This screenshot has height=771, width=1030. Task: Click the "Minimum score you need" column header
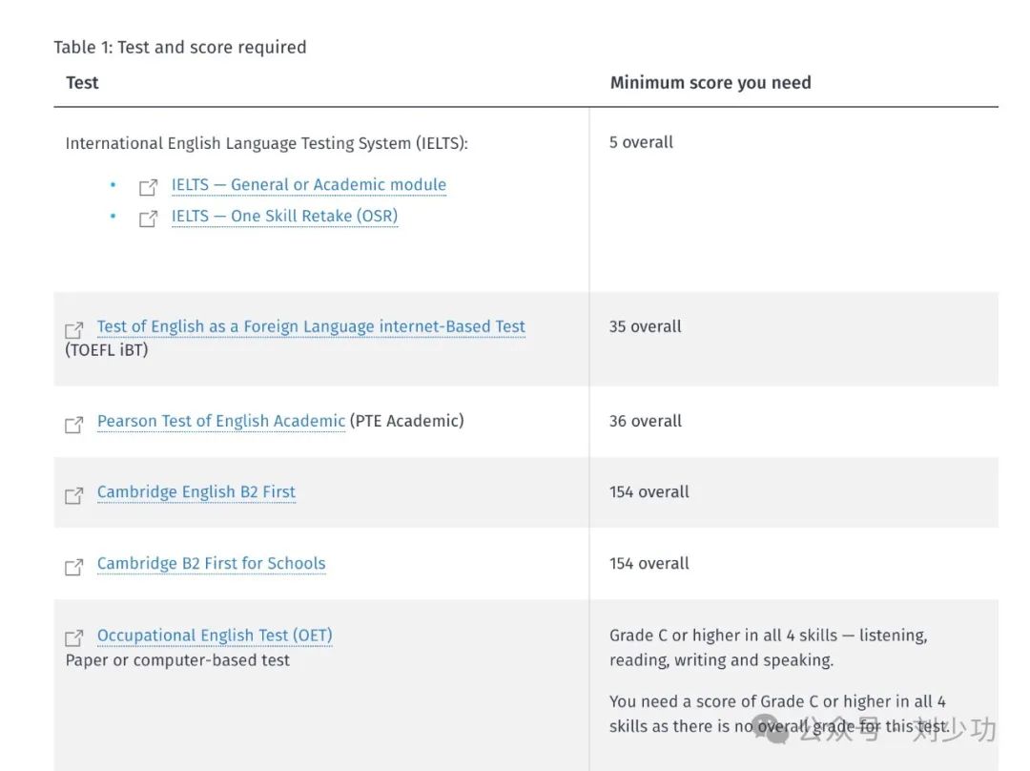(x=711, y=83)
